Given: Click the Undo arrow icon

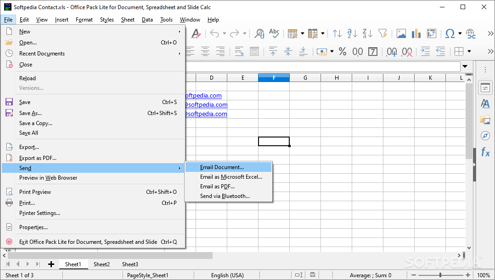Looking at the screenshot, I should point(215,33).
